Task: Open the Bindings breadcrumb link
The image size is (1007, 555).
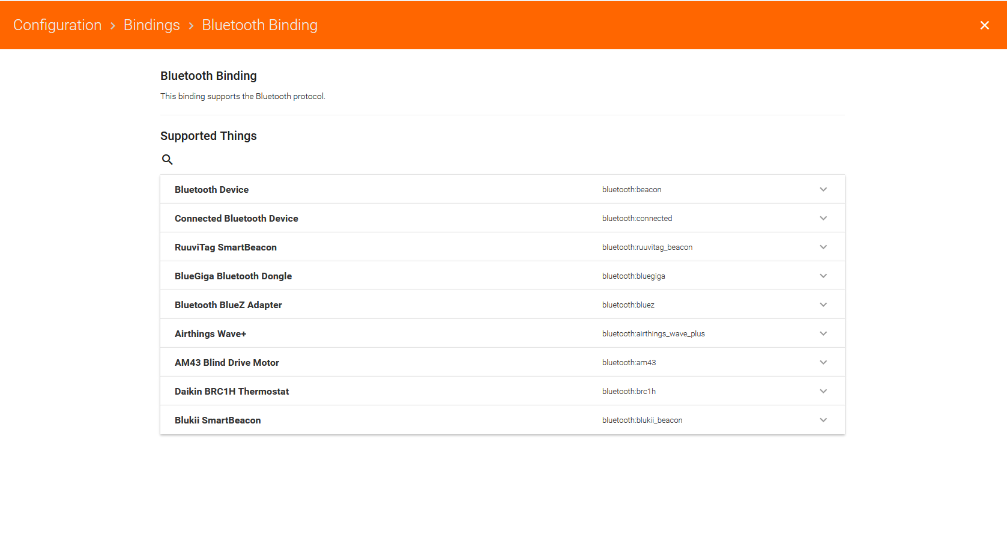Action: pos(152,25)
